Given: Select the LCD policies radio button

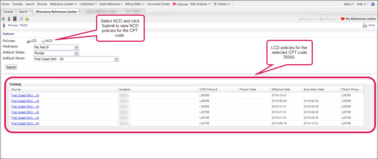Looking at the screenshot, I should click(x=28, y=42).
